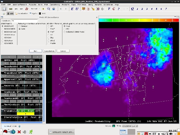Click the red D toolbar icon
Viewport: 180px width, 135px height.
pyautogui.click(x=27, y=9)
